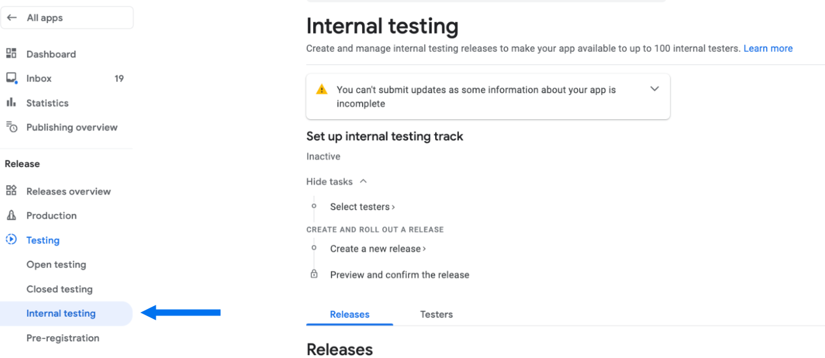
Task: Open the Create a new release task
Action: click(x=378, y=249)
